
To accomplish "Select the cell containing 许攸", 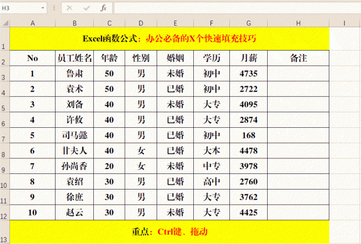I will pyautogui.click(x=74, y=120).
